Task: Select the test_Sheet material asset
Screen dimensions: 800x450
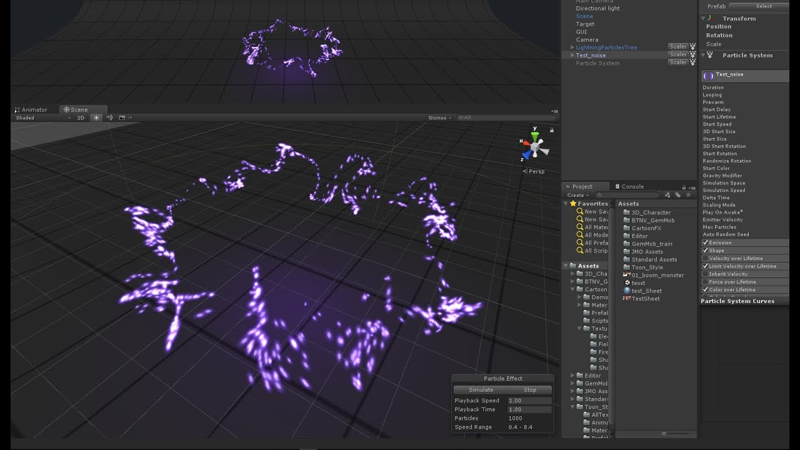Action: 646,291
